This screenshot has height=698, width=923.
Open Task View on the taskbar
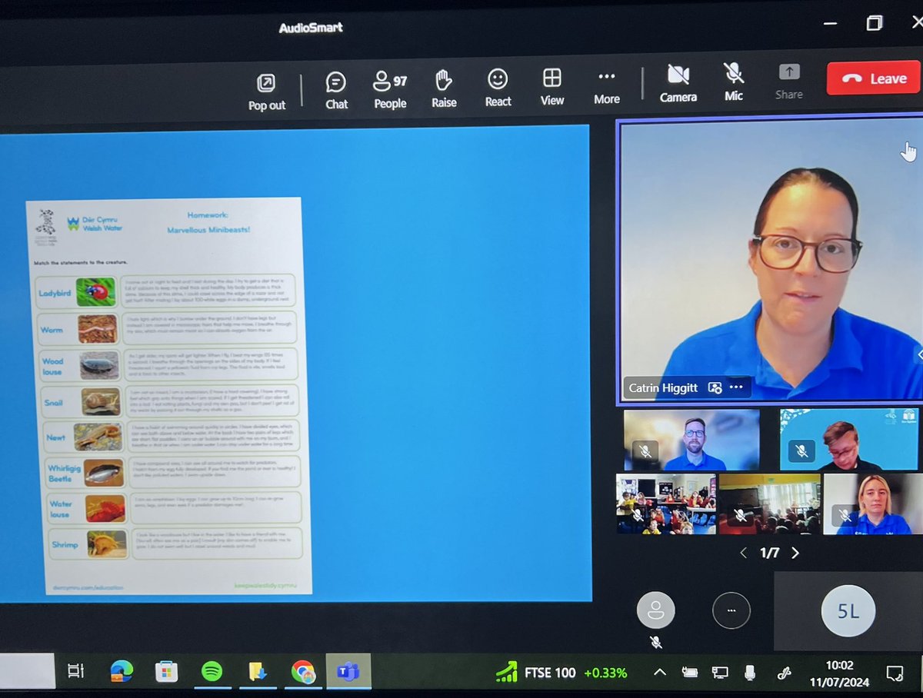[75, 671]
